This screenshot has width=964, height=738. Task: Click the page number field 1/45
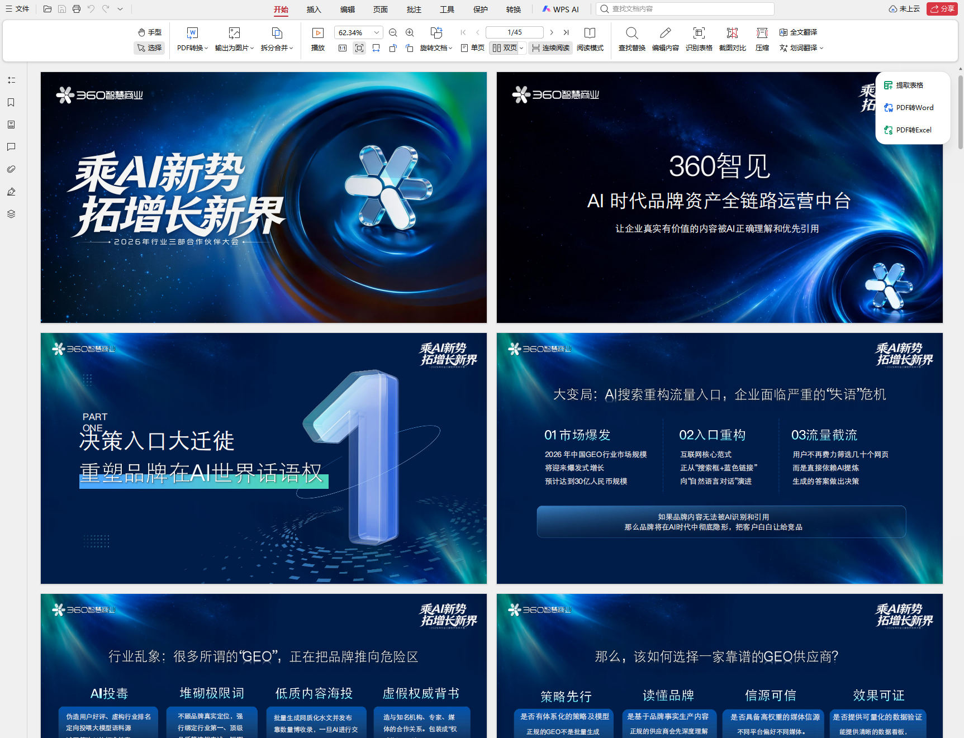point(515,32)
